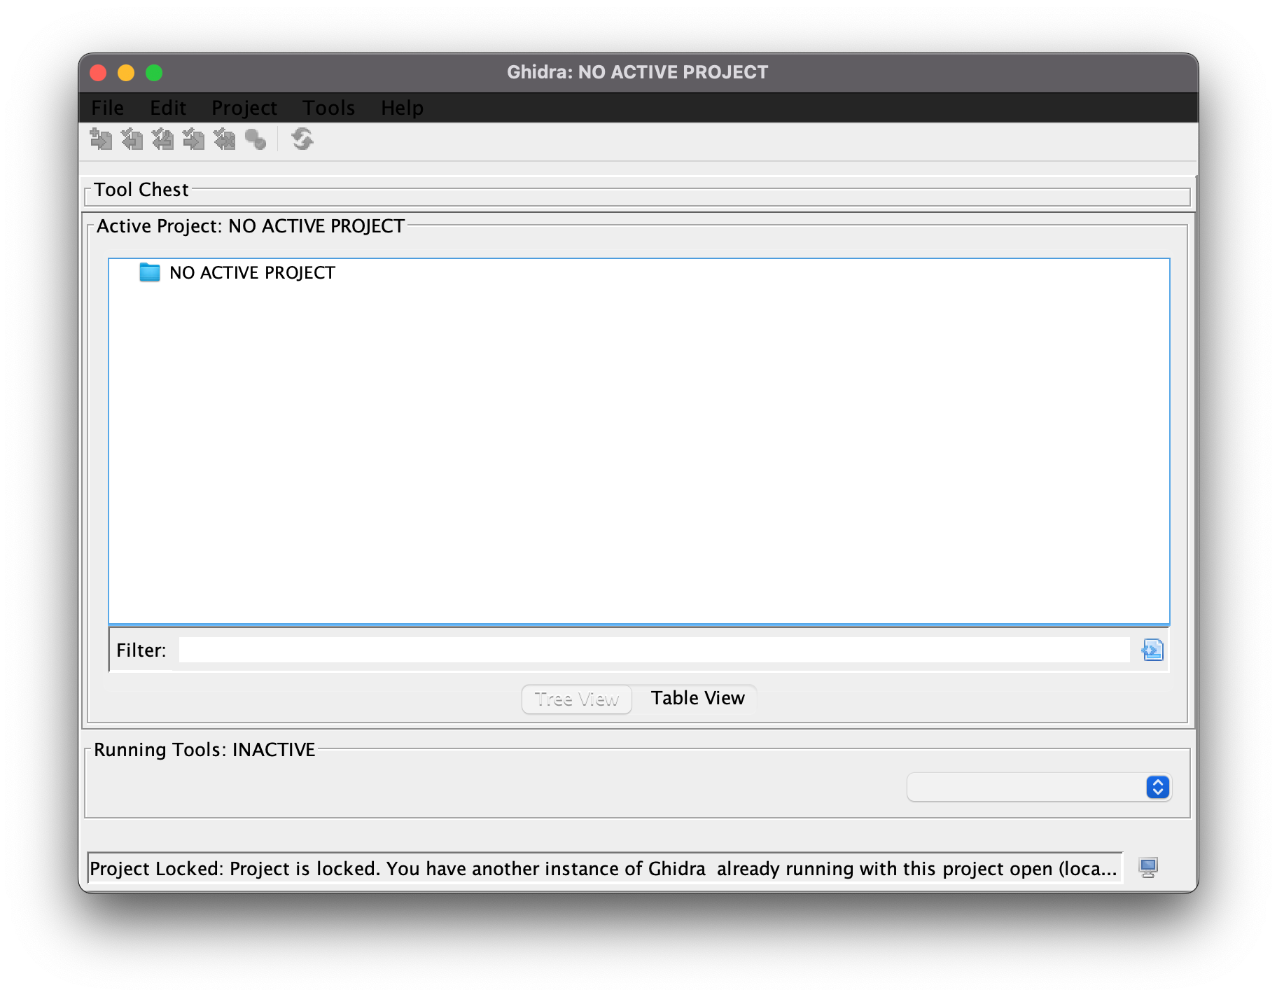This screenshot has width=1277, height=997.
Task: Click into the Filter text field
Action: pyautogui.click(x=654, y=650)
